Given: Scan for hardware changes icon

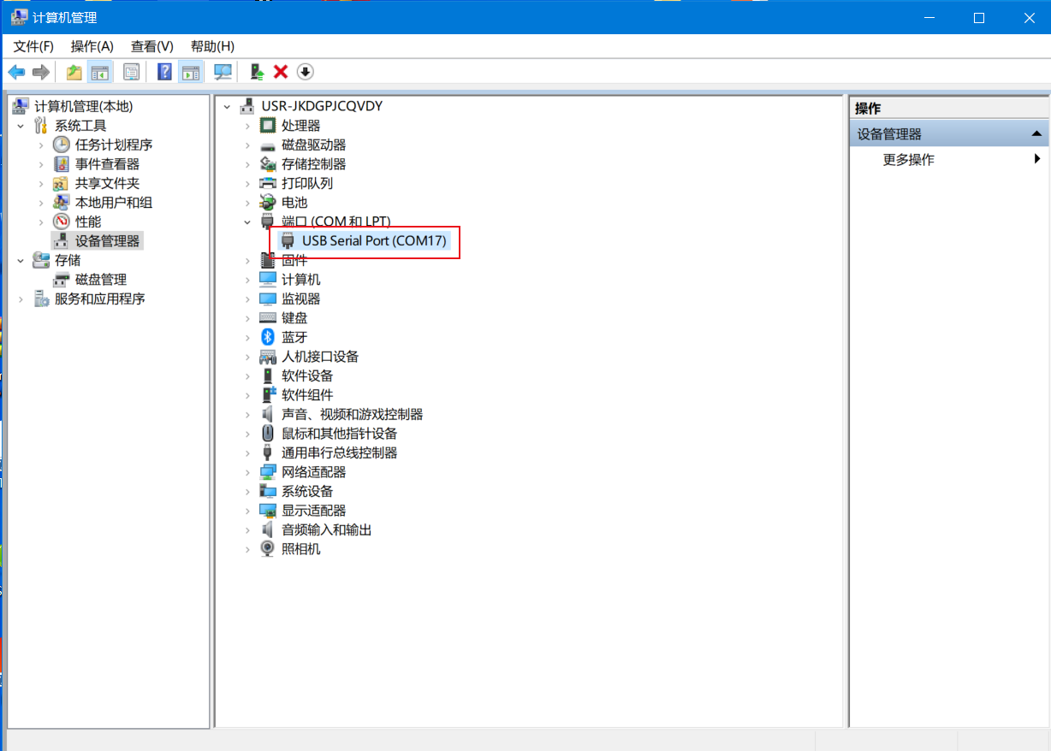Looking at the screenshot, I should (223, 72).
